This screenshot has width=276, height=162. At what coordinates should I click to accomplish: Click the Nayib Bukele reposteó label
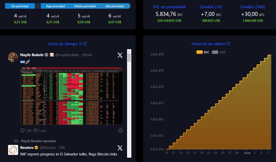click(39, 141)
